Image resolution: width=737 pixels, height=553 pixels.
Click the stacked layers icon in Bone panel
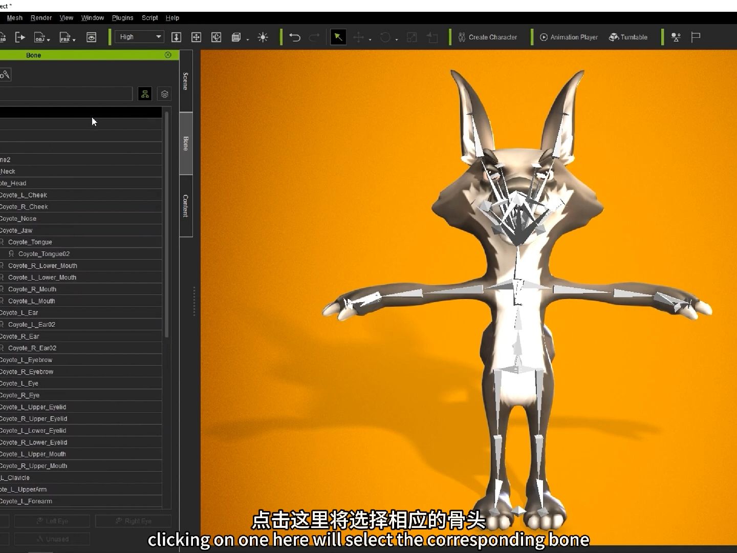(164, 94)
